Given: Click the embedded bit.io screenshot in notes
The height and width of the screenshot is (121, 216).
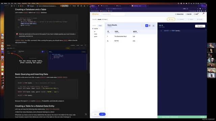Looking at the screenshot, I should [47, 57].
